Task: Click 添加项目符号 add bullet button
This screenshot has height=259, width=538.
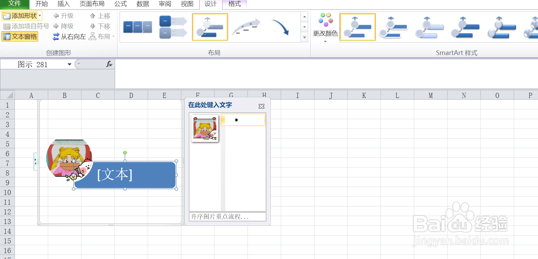Action: (x=26, y=26)
